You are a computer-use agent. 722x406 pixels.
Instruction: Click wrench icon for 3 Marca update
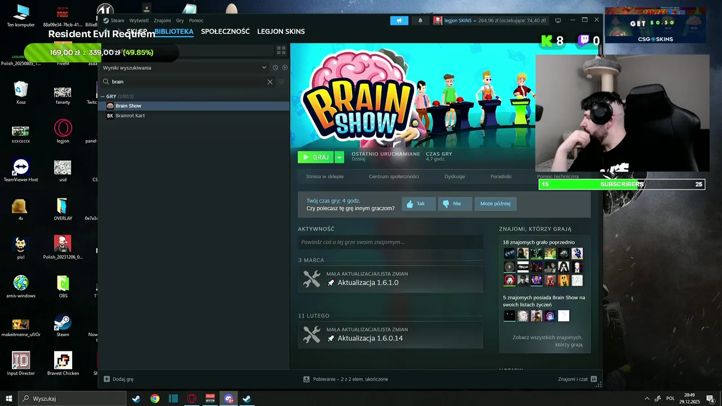click(x=311, y=279)
